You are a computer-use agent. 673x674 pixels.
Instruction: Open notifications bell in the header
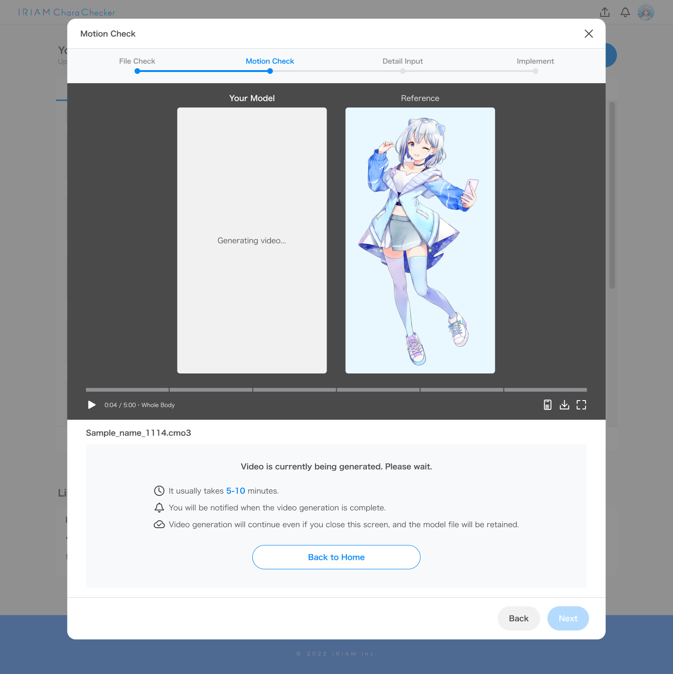625,12
